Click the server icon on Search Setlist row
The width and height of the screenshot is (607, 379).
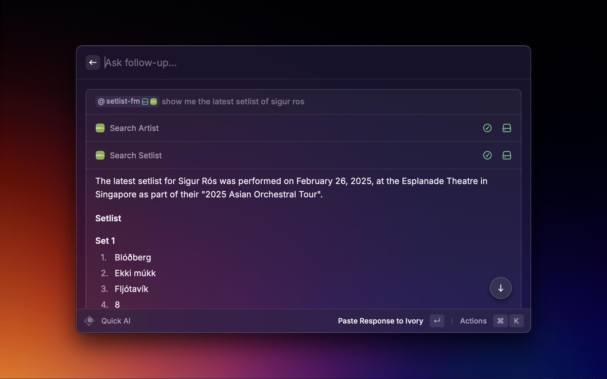[507, 155]
